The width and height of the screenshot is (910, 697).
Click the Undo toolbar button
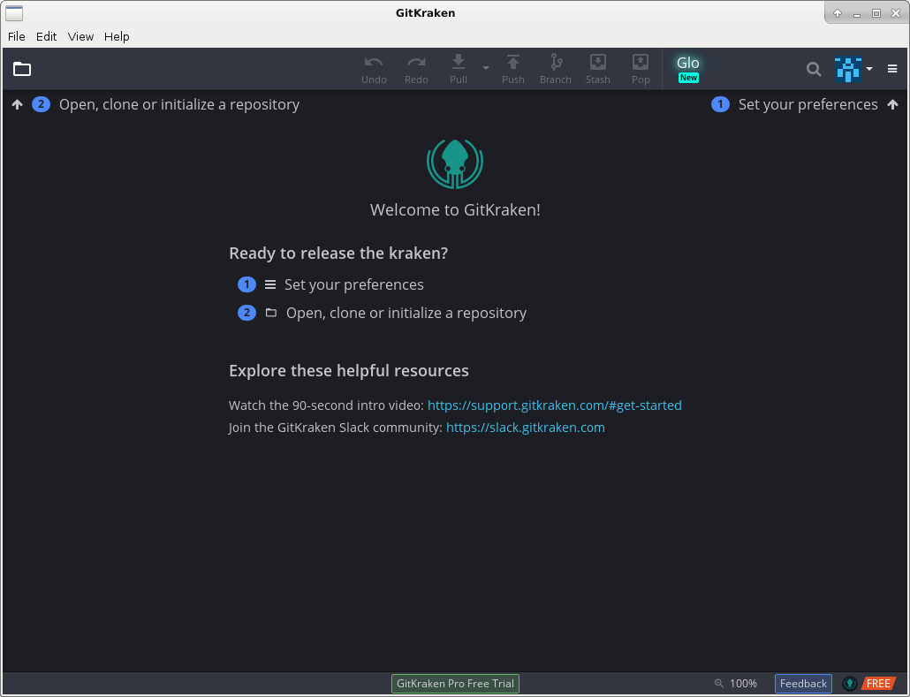[x=374, y=69]
